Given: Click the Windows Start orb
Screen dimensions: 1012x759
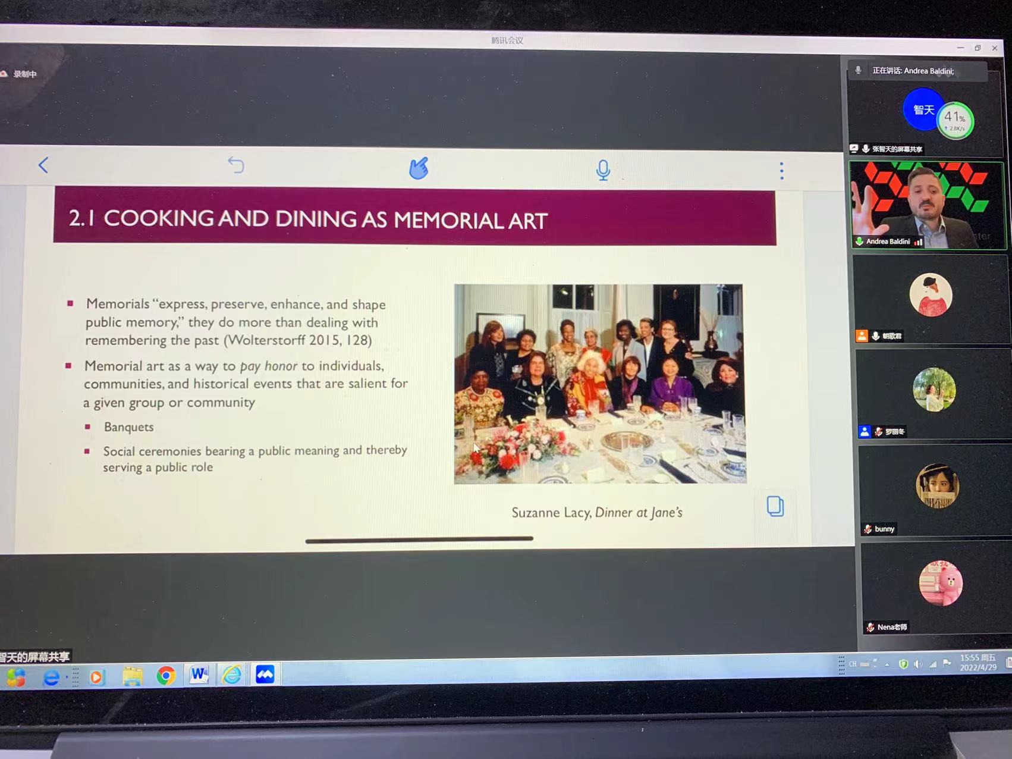Looking at the screenshot, I should point(16,678).
